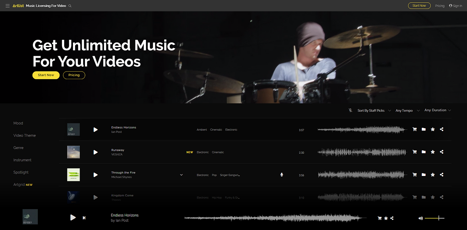Mute the audio with the speaker icon
Image resolution: width=467 pixels, height=230 pixels.
[420, 218]
